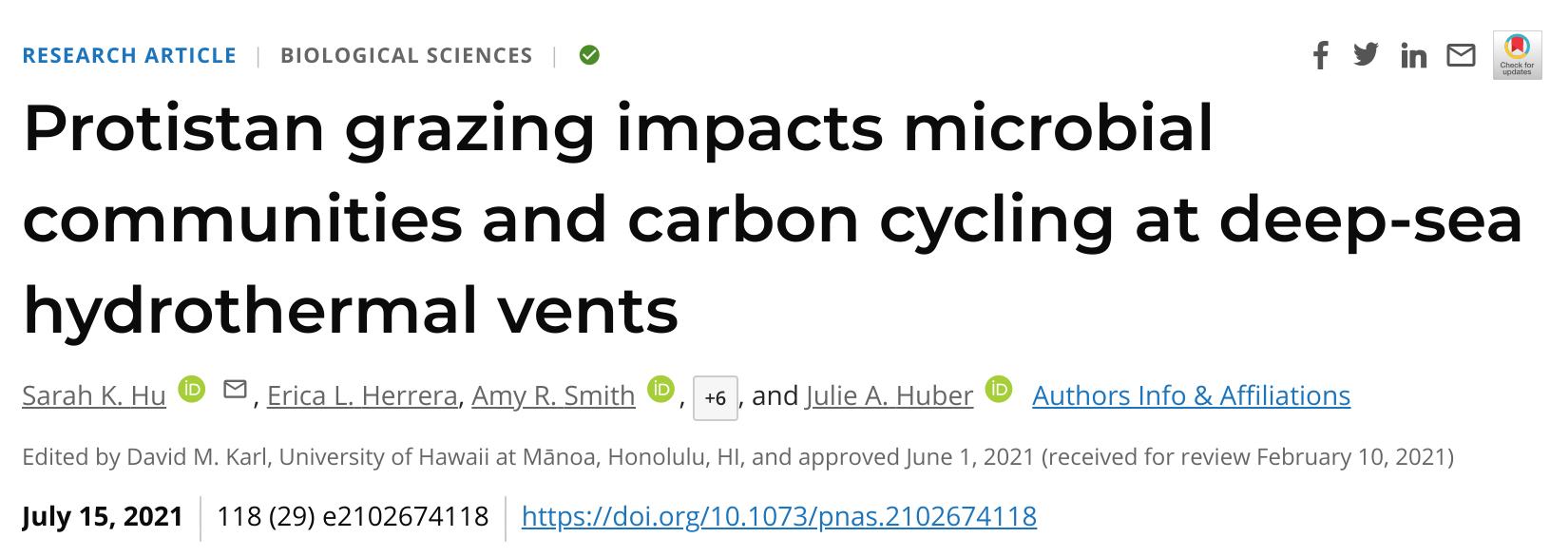Screen dimensions: 1550x557
Task: Select the Biological Sciences section label
Action: [406, 56]
